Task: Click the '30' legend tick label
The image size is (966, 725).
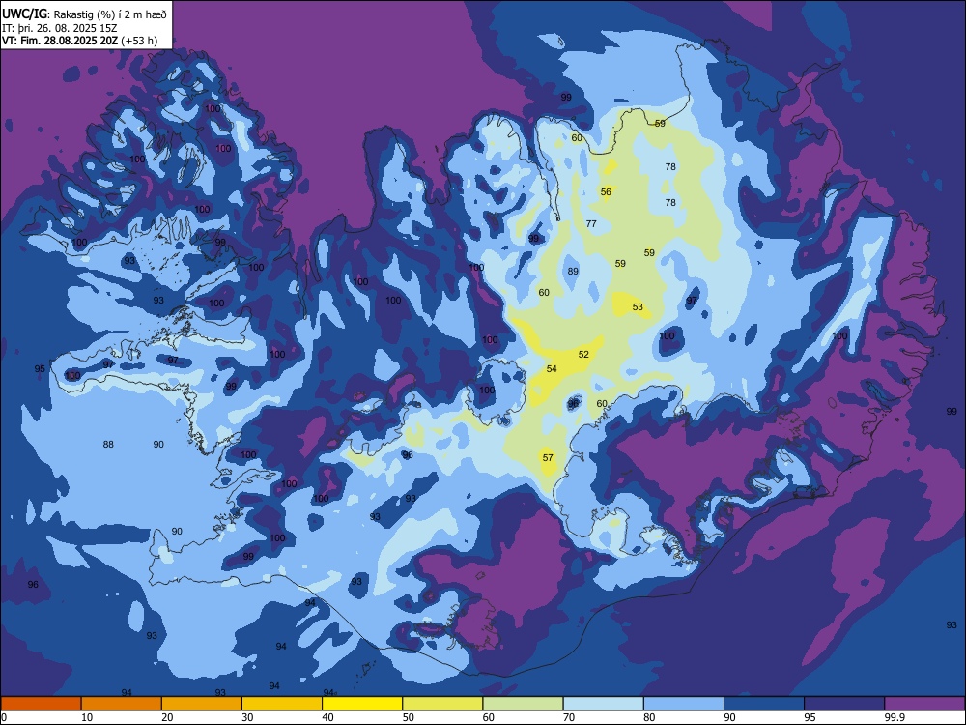Action: point(247,717)
